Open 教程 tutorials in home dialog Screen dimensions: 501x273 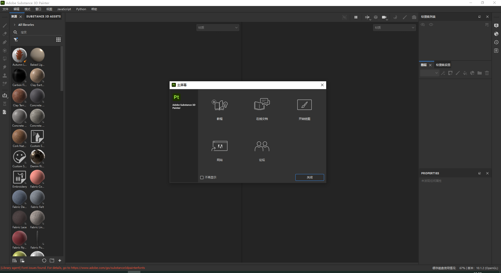pyautogui.click(x=220, y=109)
